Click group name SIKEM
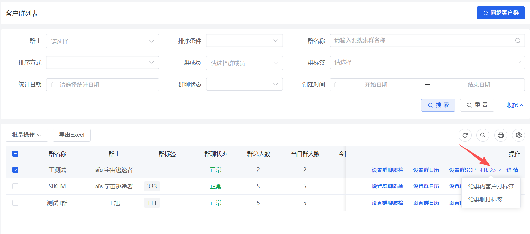This screenshot has height=234, width=530. [57, 186]
